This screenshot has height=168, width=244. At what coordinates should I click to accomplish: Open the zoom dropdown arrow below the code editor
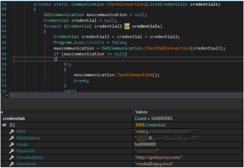coord(7,95)
